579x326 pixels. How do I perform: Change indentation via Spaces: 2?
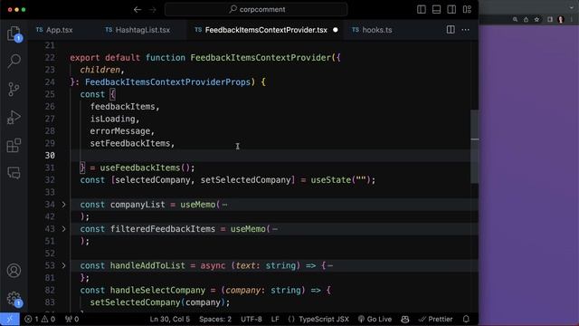coord(215,319)
